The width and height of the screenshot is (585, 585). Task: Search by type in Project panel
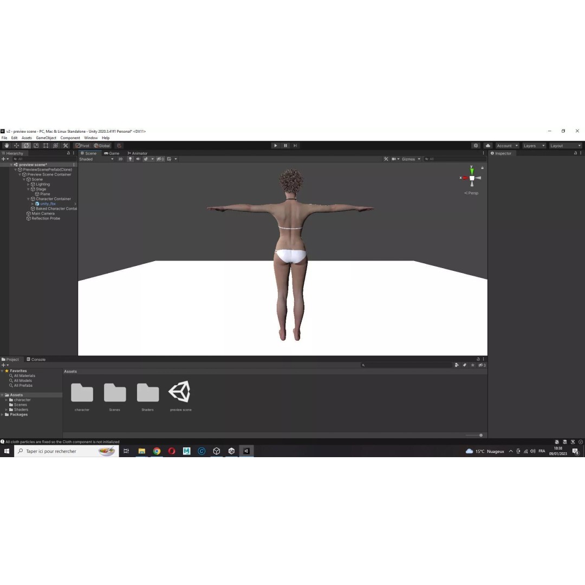coord(457,365)
